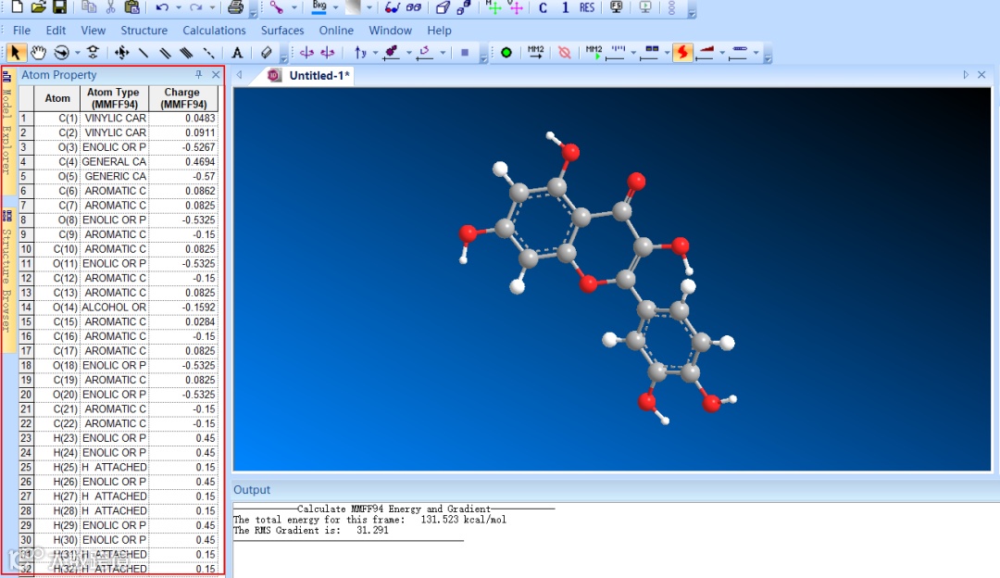
Task: Toggle serial numbers with the 1 icon
Action: point(565,7)
